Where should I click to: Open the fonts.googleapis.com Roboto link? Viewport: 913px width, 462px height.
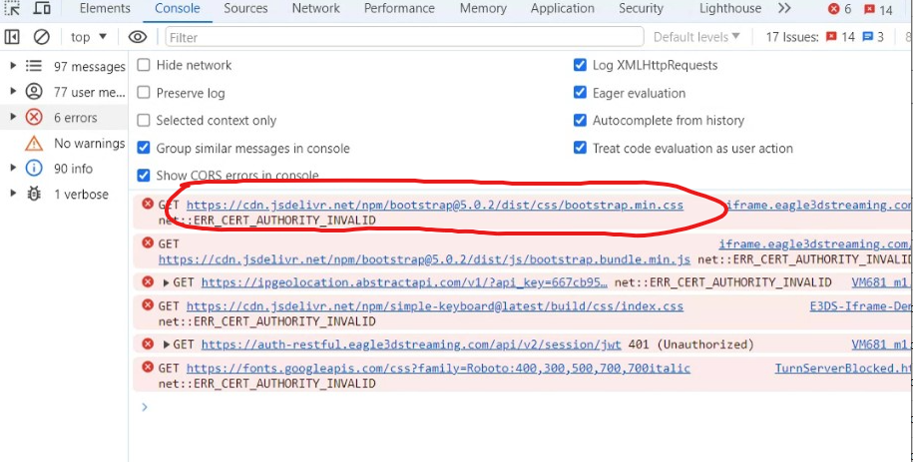click(x=438, y=368)
